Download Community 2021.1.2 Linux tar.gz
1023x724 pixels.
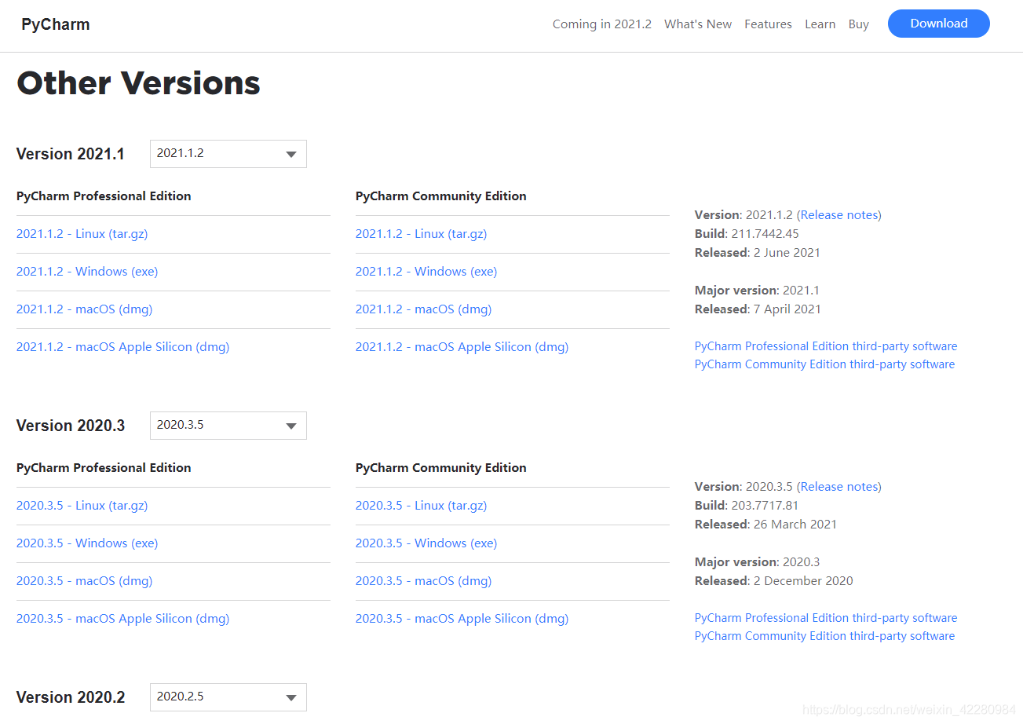pyautogui.click(x=422, y=234)
